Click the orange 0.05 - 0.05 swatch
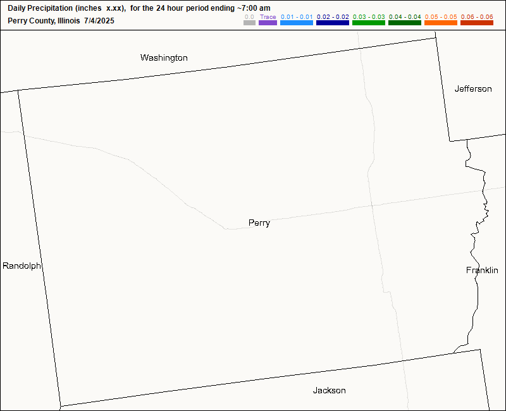Screen dimensions: 506x411 (x=441, y=23)
